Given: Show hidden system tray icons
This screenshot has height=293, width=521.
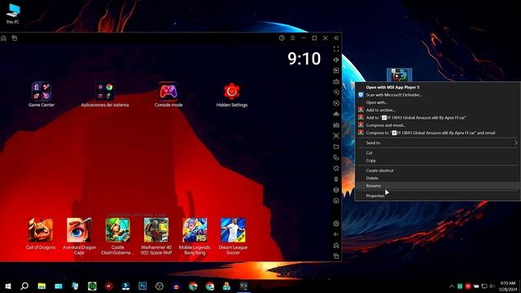Looking at the screenshot, I should tap(452, 286).
